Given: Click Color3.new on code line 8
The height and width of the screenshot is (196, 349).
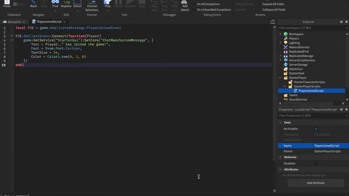Looking at the screenshot, I should [57, 57].
